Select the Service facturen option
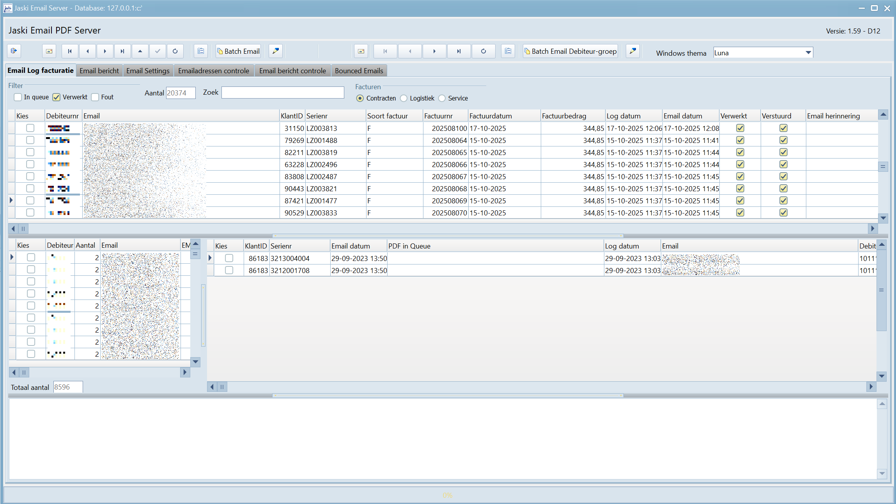This screenshot has height=504, width=896. coord(442,98)
